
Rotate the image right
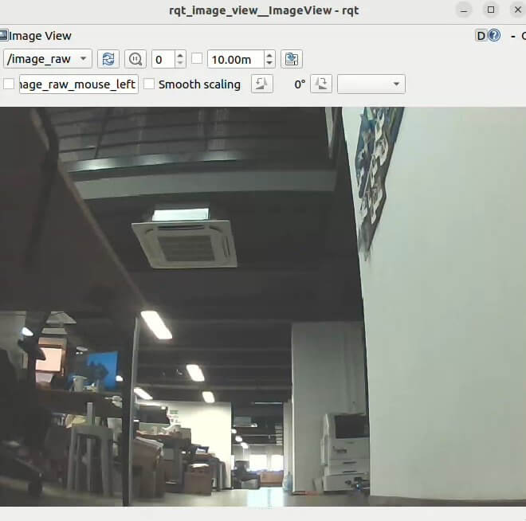click(320, 84)
